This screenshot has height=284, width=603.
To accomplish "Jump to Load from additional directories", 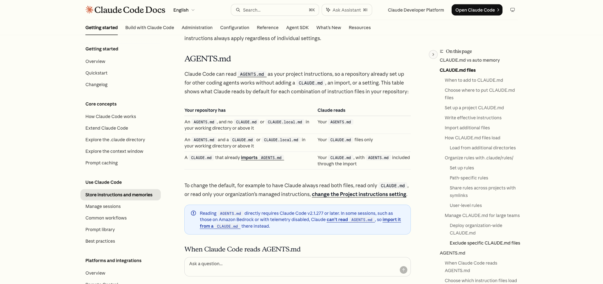I will pos(482,148).
